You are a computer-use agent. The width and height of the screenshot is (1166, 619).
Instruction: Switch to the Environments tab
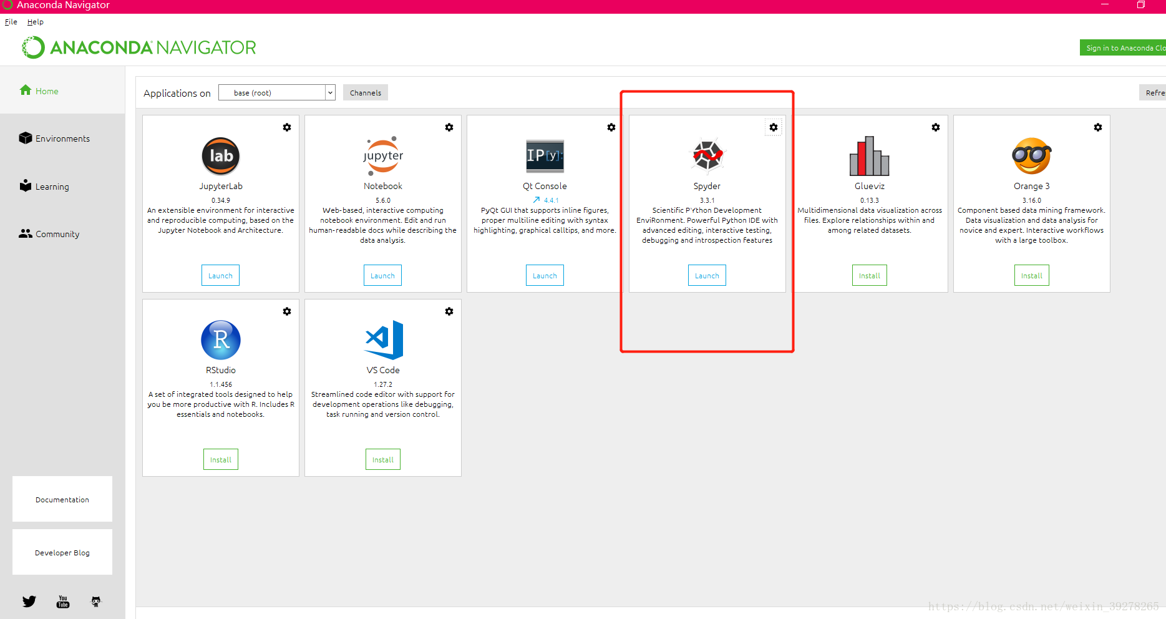point(62,139)
